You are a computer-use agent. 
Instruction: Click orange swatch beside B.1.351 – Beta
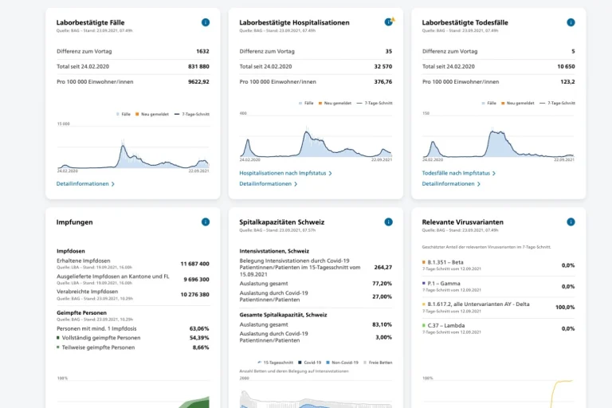pos(424,262)
